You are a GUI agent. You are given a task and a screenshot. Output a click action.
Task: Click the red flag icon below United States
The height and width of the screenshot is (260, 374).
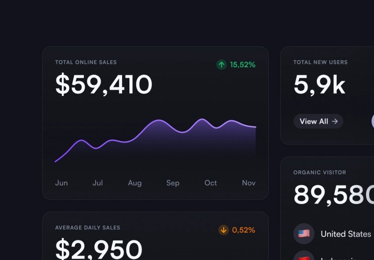coord(304,257)
